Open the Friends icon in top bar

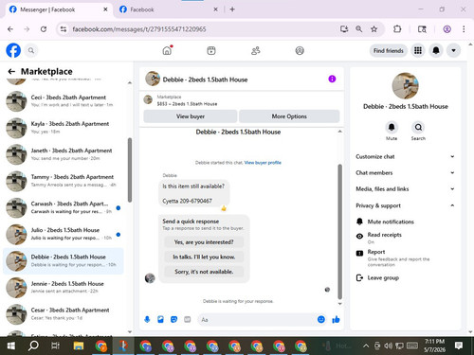255,50
